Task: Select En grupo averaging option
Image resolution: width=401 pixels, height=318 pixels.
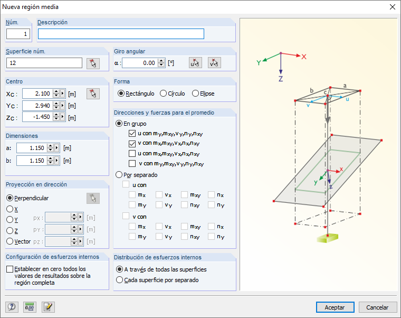Action: (x=131, y=124)
